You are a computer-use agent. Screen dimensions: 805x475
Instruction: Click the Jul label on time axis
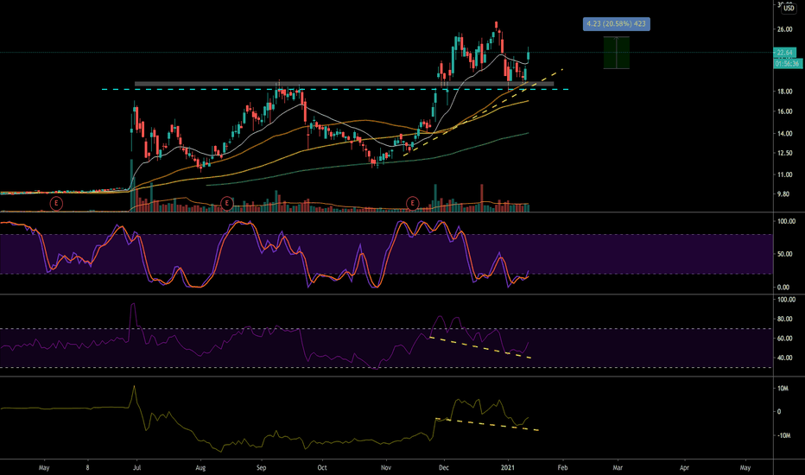(136, 467)
